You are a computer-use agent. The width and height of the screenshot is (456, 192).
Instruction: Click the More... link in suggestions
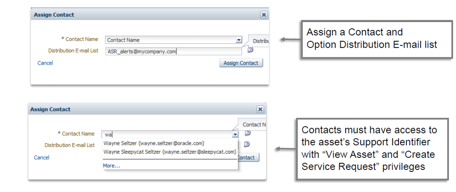point(111,166)
